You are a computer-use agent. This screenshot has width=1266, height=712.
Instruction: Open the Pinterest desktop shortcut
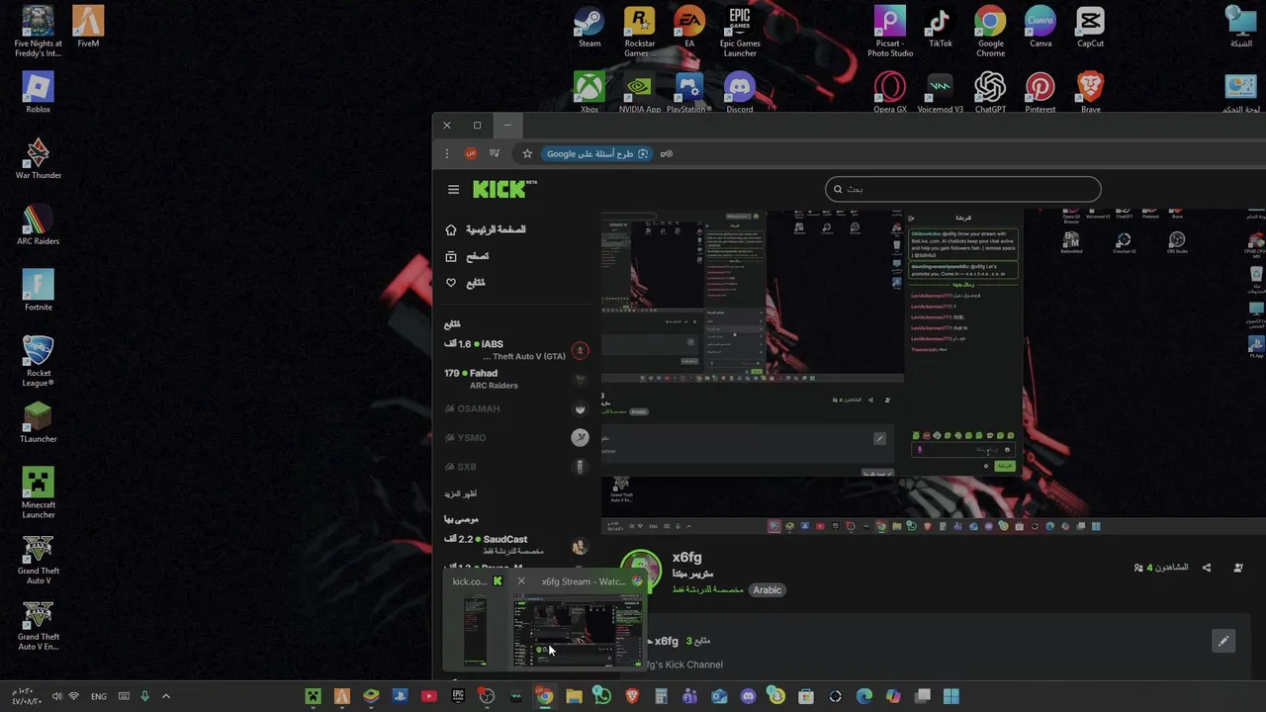[1040, 93]
